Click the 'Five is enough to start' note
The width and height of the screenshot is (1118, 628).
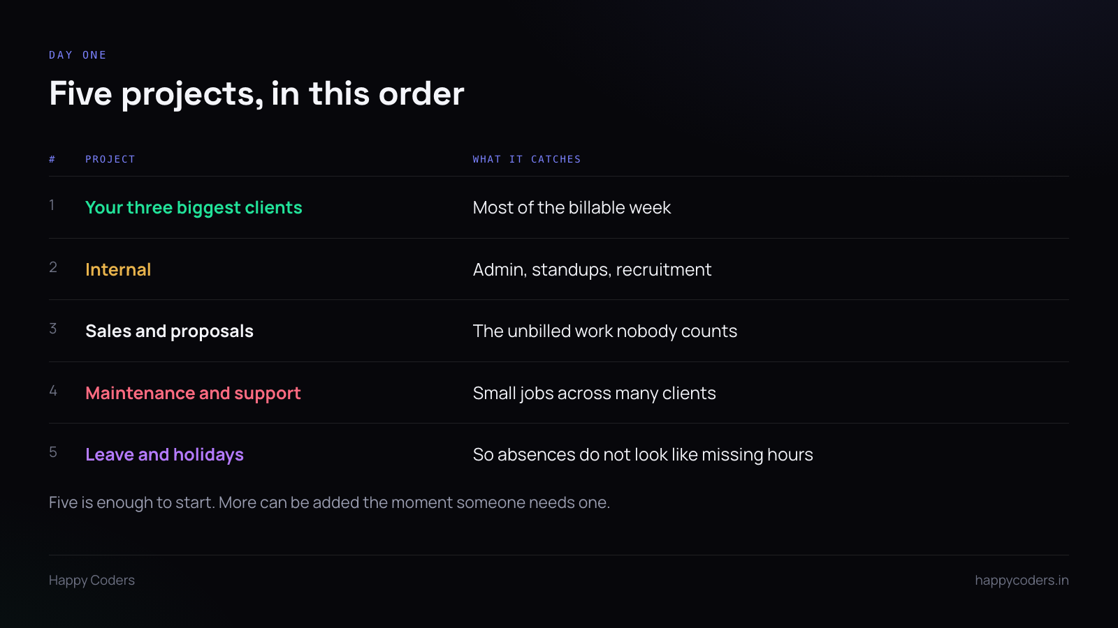(329, 502)
